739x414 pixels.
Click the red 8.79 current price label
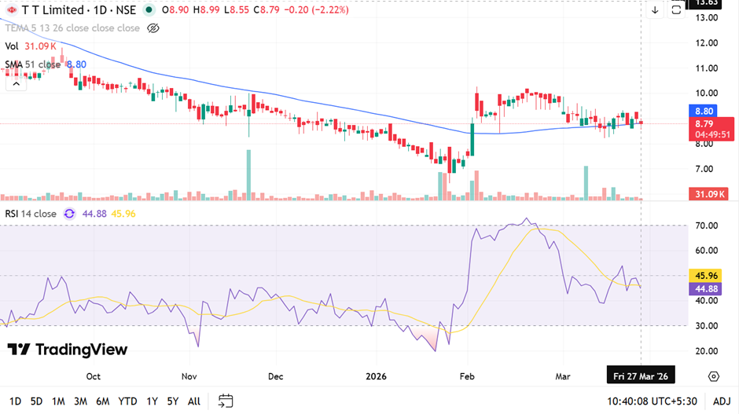(x=711, y=124)
